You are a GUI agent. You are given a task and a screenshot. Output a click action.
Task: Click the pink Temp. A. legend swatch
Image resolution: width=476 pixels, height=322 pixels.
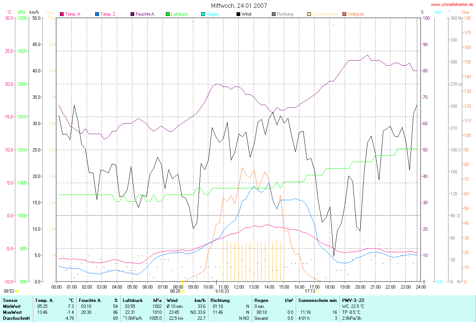tap(62, 14)
